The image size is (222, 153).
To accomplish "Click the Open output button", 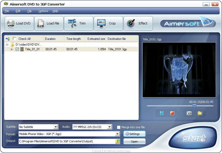I will coord(135,142).
